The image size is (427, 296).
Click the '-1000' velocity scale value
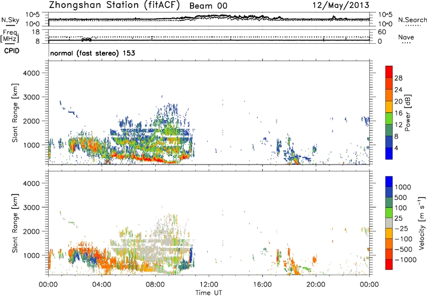click(x=405, y=260)
